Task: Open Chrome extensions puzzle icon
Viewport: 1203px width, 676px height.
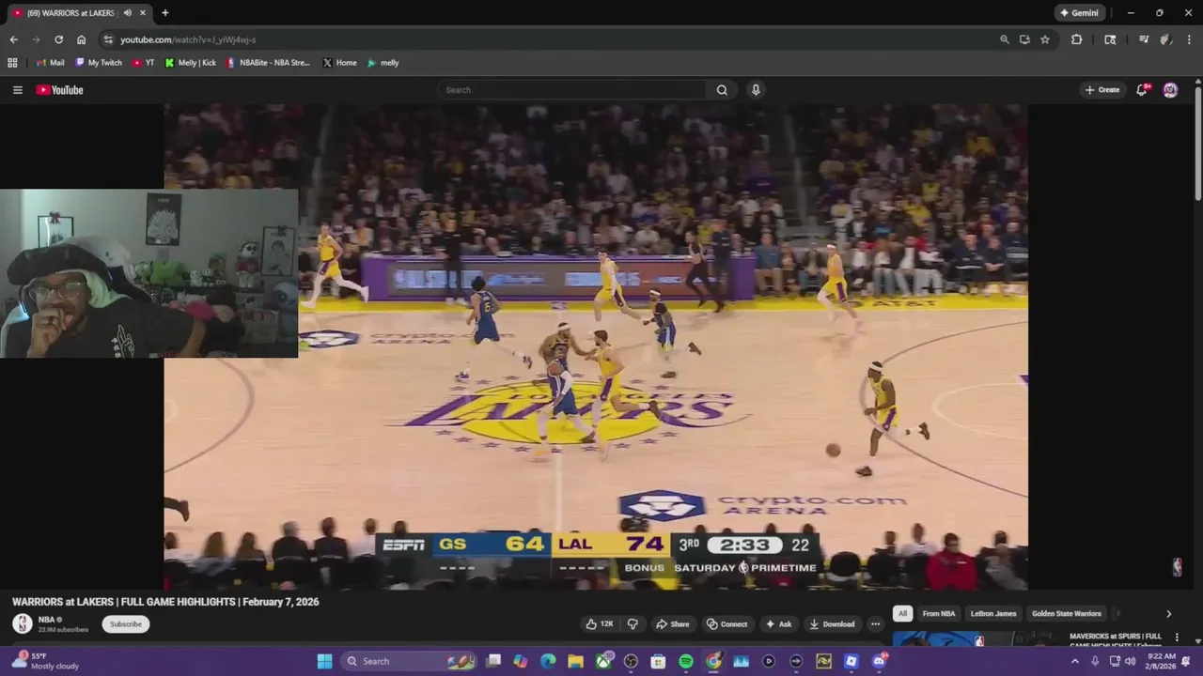Action: point(1077,39)
